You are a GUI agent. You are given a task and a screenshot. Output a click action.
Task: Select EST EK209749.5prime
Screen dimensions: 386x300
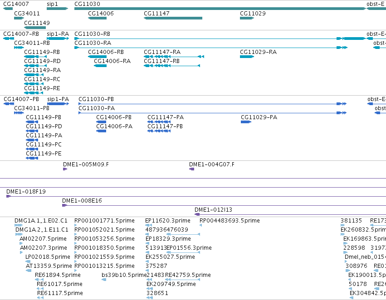click(x=171, y=284)
